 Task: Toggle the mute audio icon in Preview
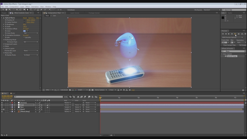coord(238,34)
